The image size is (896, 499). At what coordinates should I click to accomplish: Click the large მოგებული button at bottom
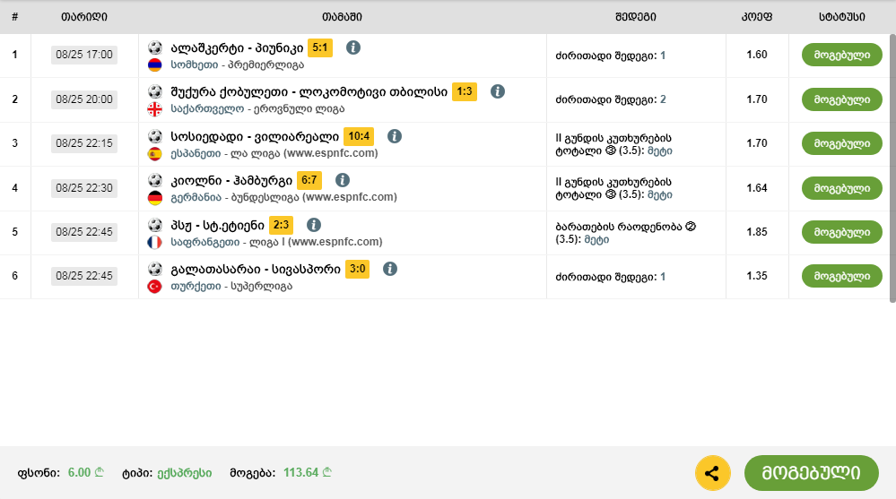point(811,473)
